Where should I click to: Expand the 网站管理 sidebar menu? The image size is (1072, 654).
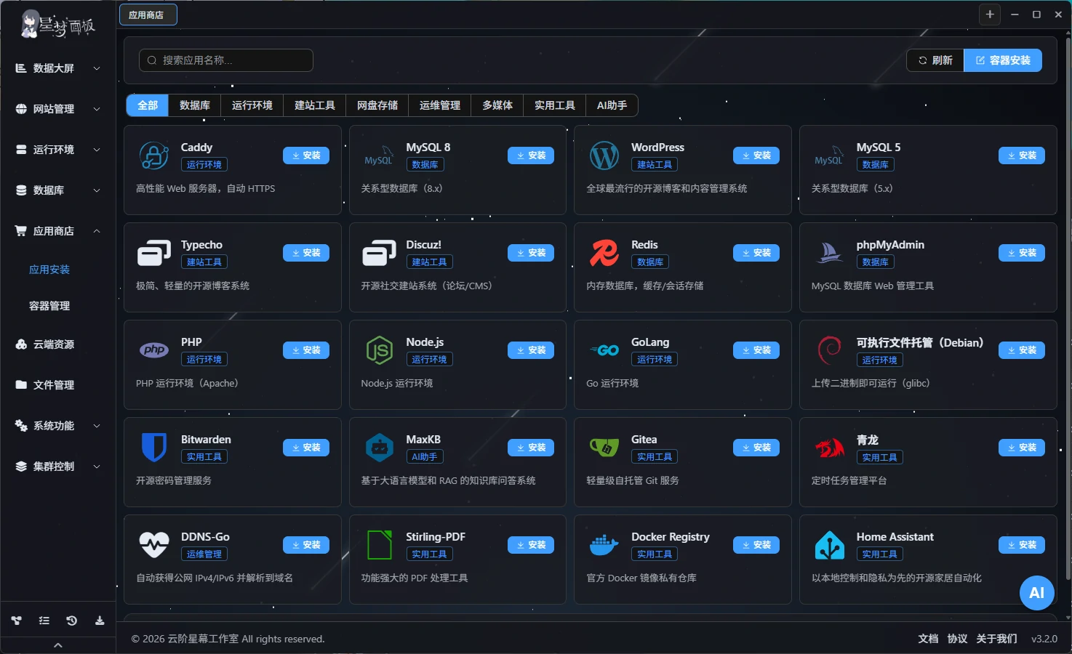58,109
